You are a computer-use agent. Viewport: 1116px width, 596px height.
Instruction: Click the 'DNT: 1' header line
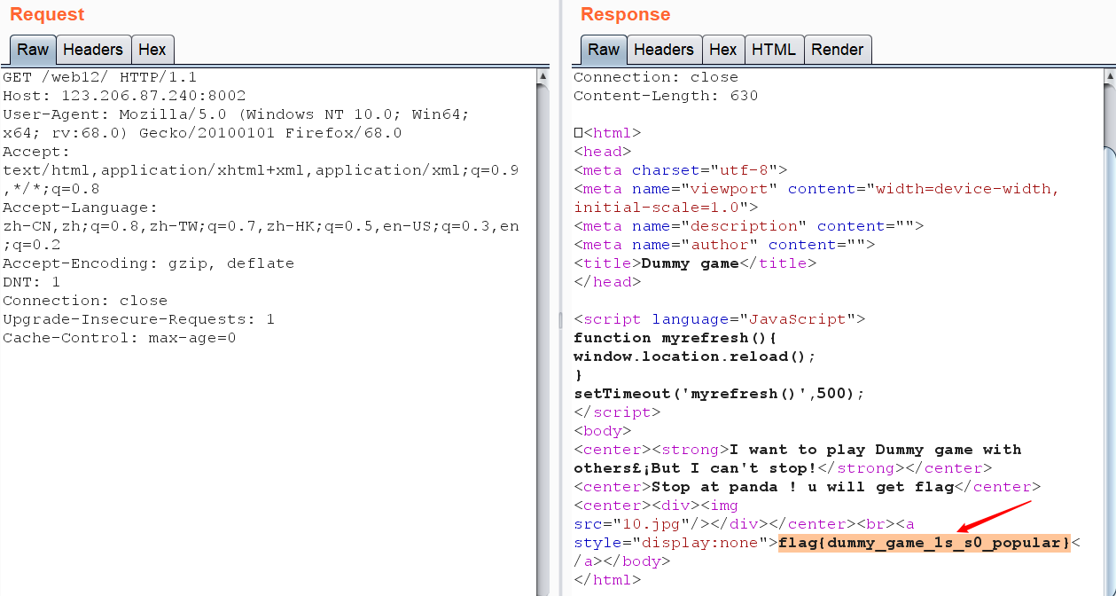pyautogui.click(x=31, y=282)
